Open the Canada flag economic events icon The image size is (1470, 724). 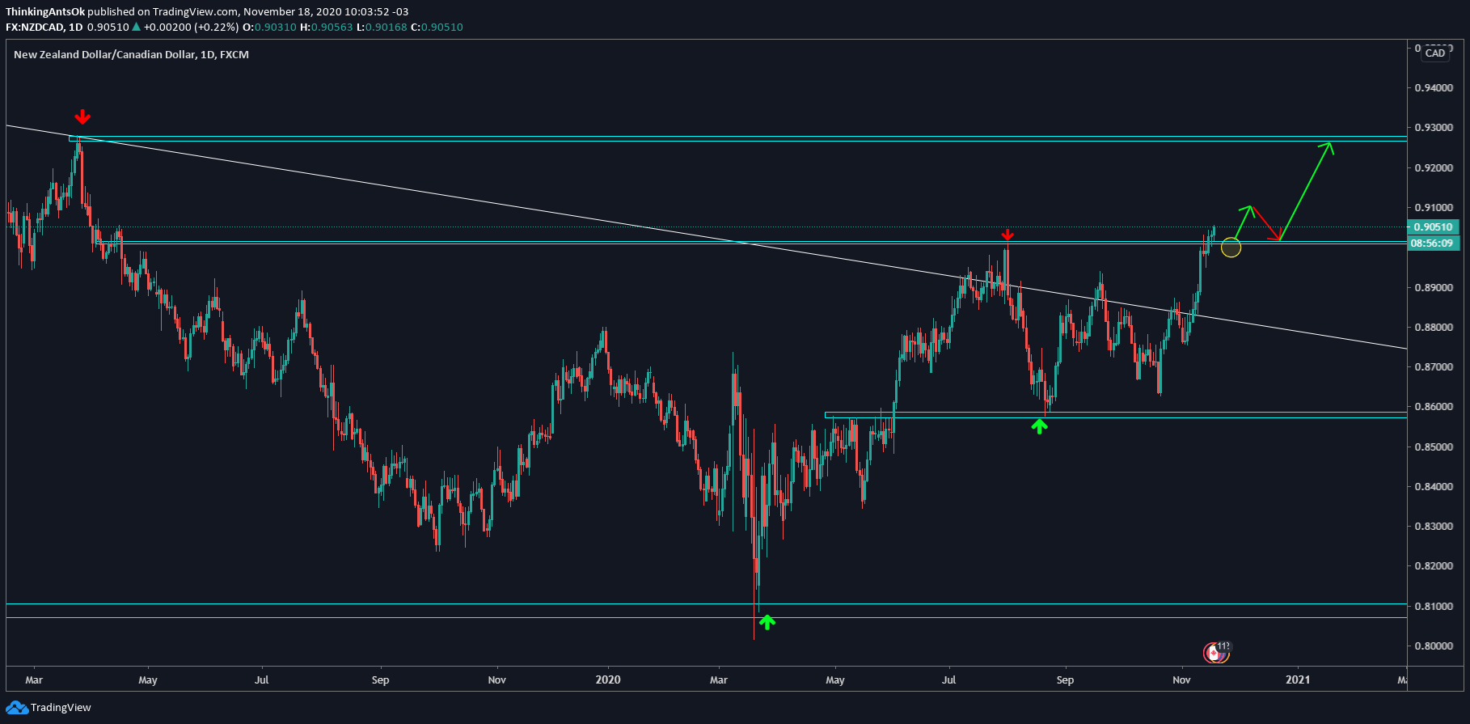[x=1214, y=653]
